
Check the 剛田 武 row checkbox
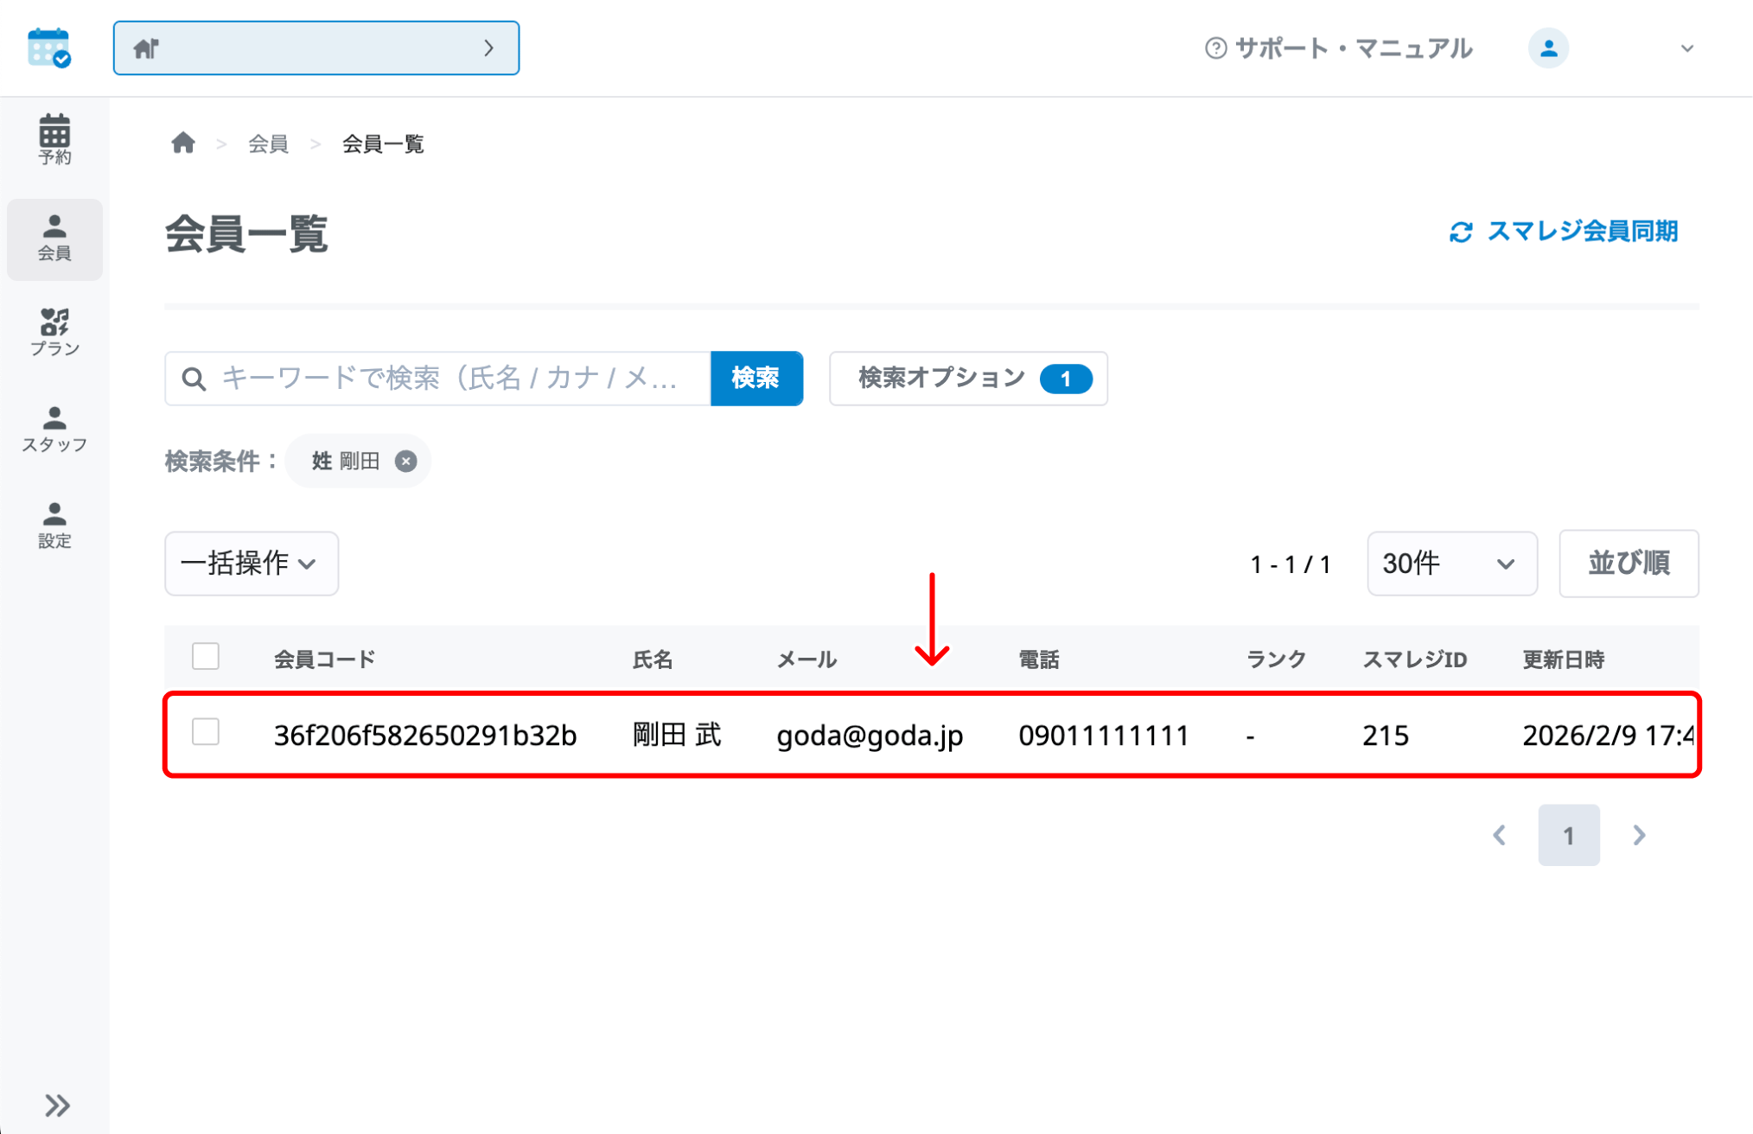coord(206,732)
